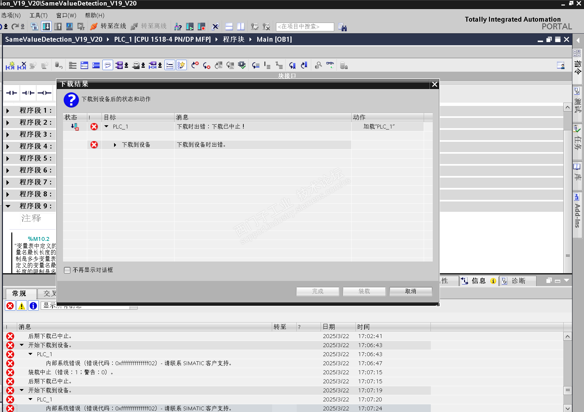Switch to the 诊断 inspector tab

pos(518,281)
